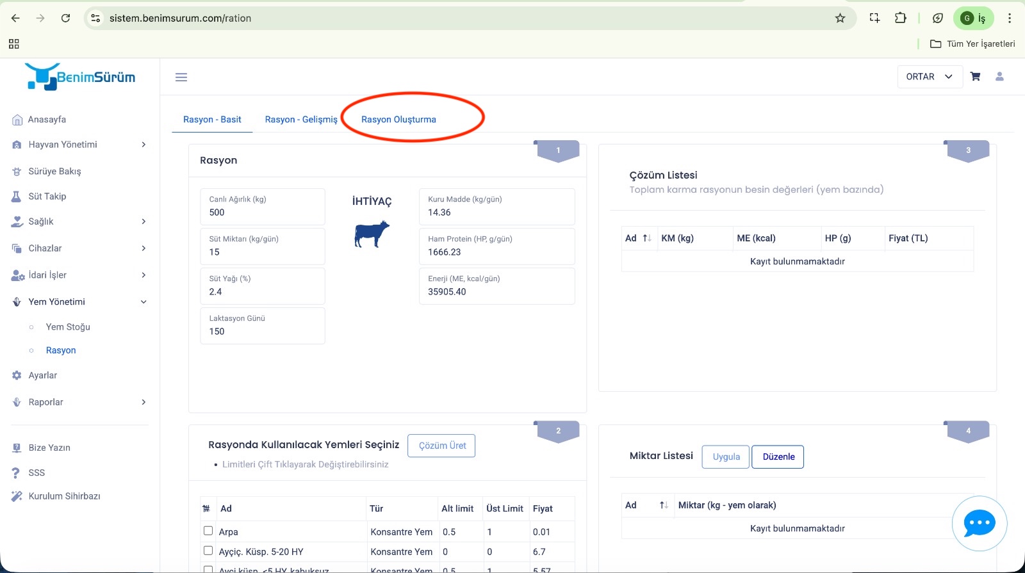
Task: Bookmark this page with the star icon
Action: 840,18
